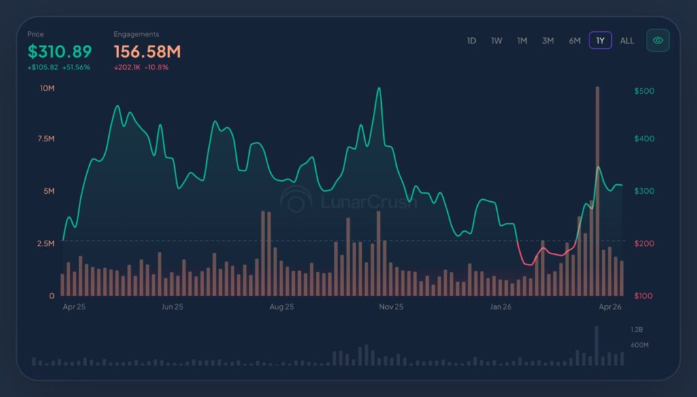Viewport: 697px width, 397px height.
Task: Switch to the 6M view
Action: click(573, 41)
